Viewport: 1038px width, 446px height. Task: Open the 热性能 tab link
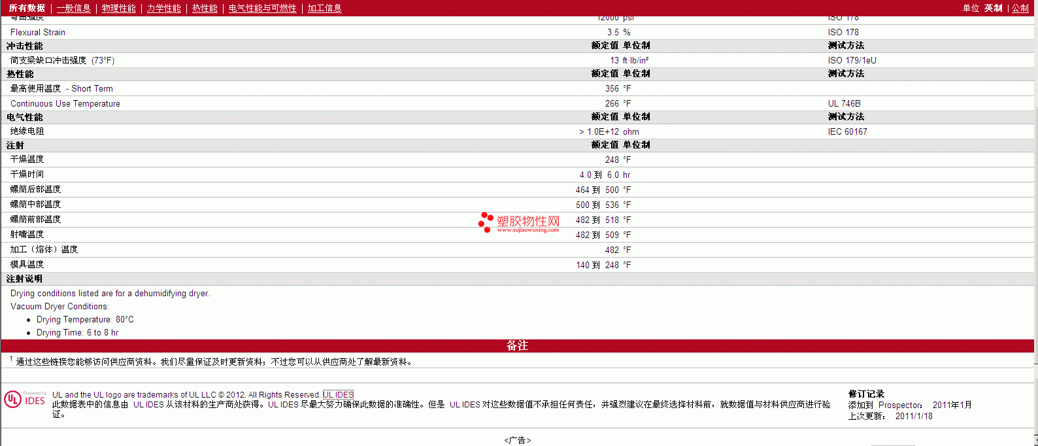[x=205, y=8]
